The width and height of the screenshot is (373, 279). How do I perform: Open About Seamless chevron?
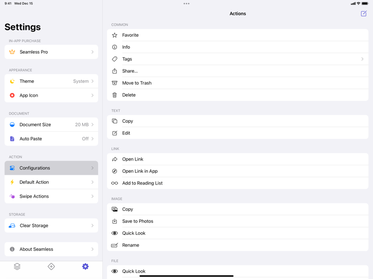point(93,249)
